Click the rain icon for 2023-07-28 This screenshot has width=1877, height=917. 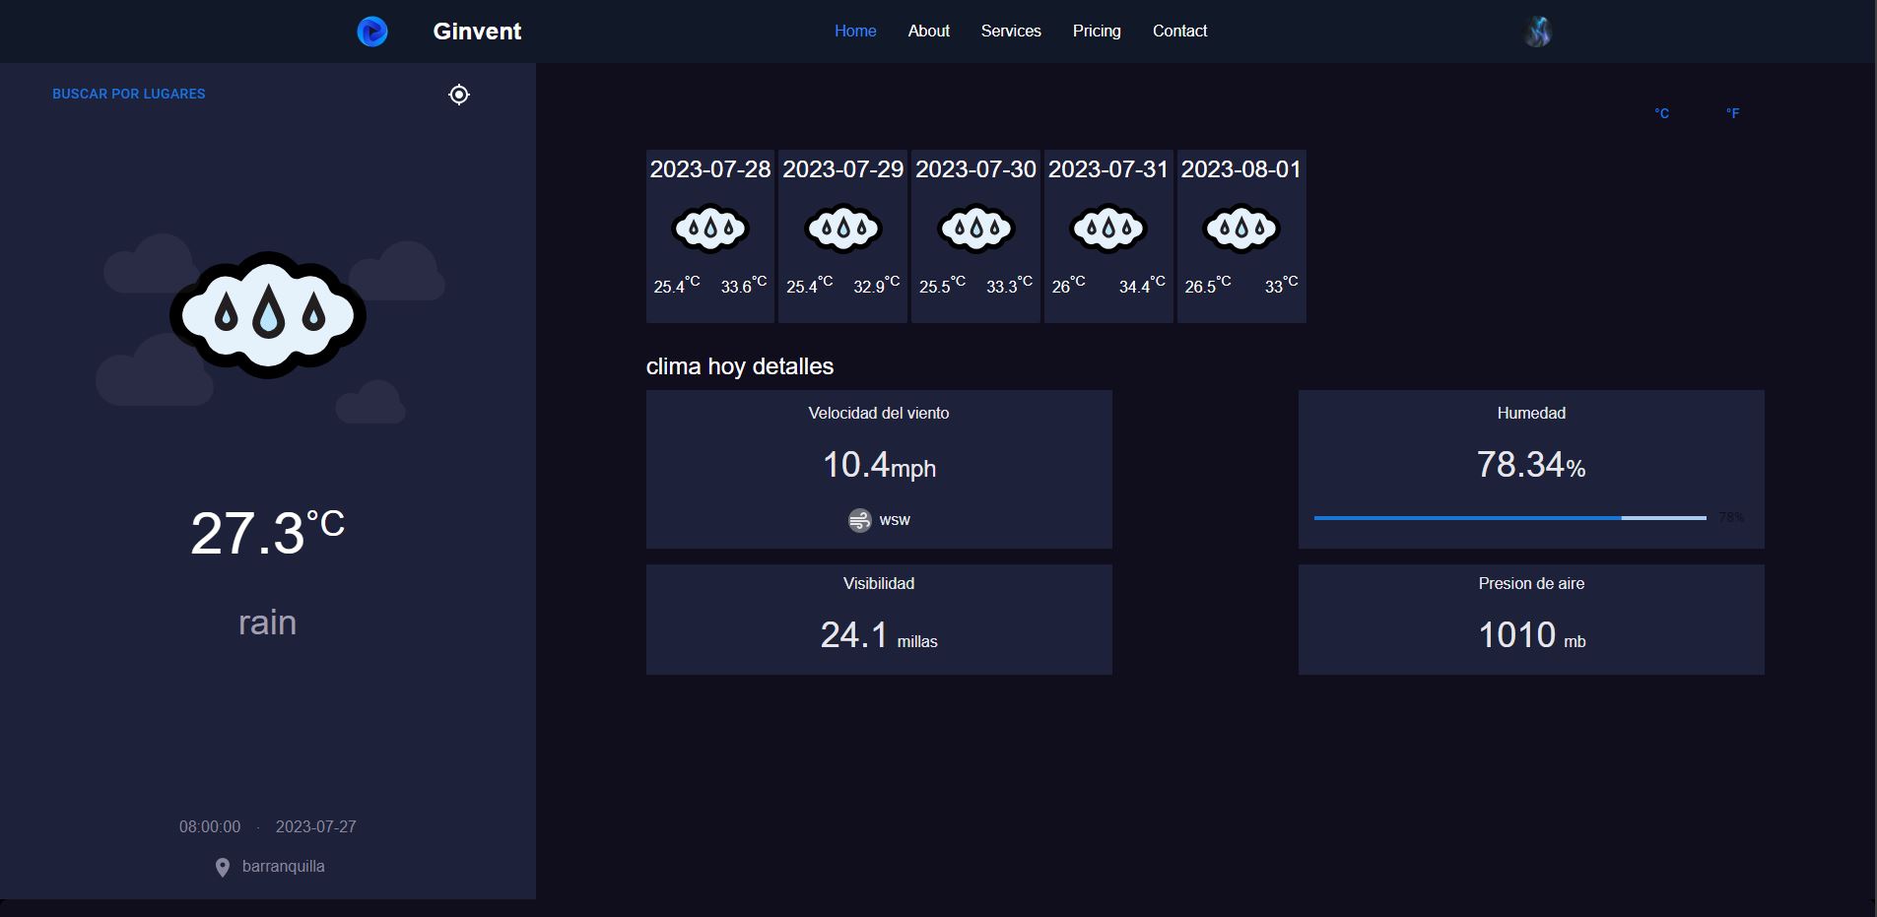tap(710, 229)
